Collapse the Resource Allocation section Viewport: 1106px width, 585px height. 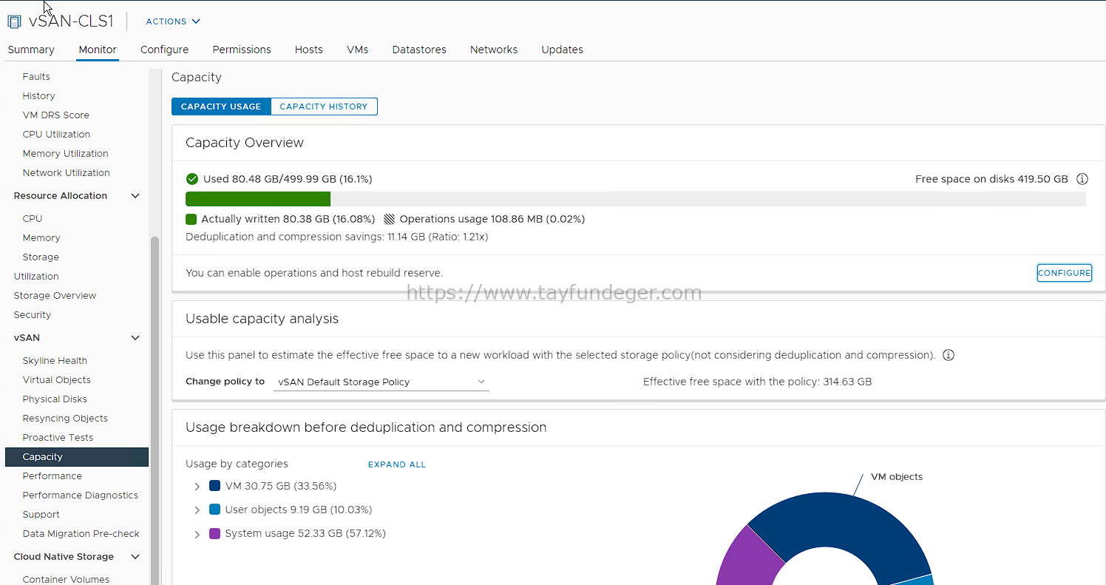click(x=135, y=196)
